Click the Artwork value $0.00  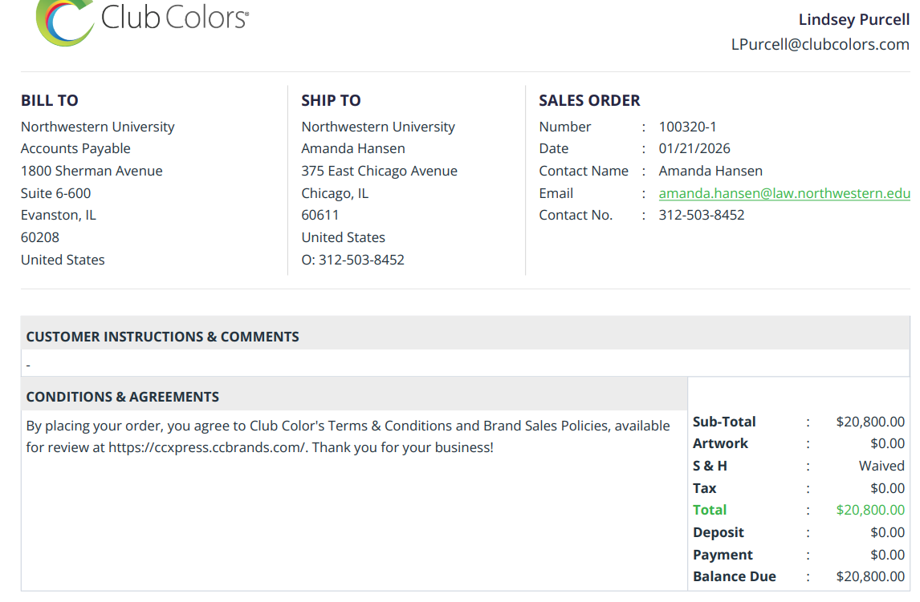(888, 443)
